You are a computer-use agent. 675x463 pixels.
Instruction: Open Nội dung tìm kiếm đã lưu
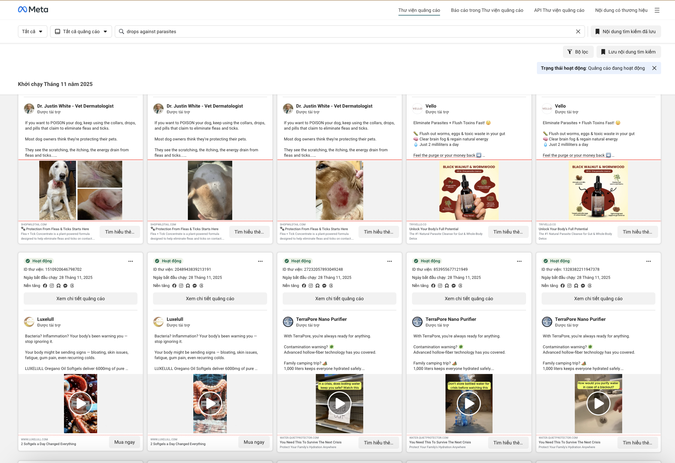click(626, 31)
